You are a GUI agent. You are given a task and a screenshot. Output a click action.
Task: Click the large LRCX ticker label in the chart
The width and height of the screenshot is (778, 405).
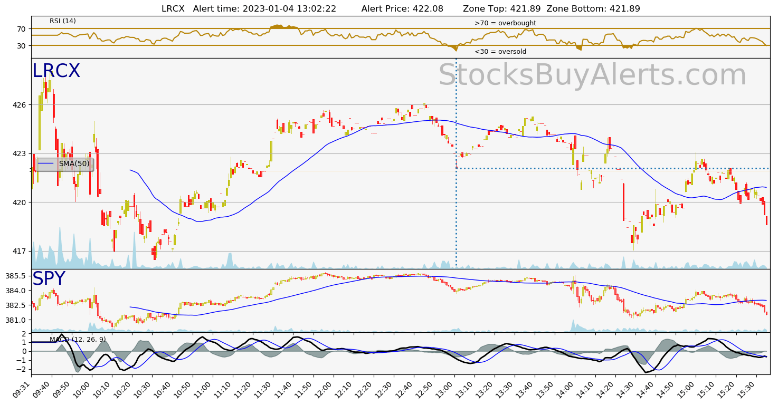pyautogui.click(x=56, y=71)
